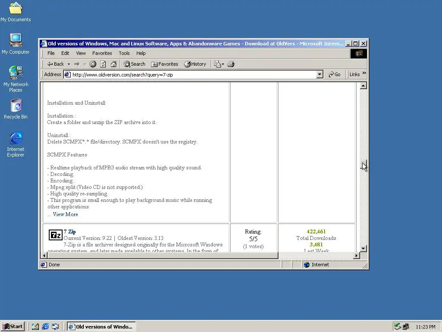
Task: Open the Back history dropdown arrow
Action: (69, 64)
